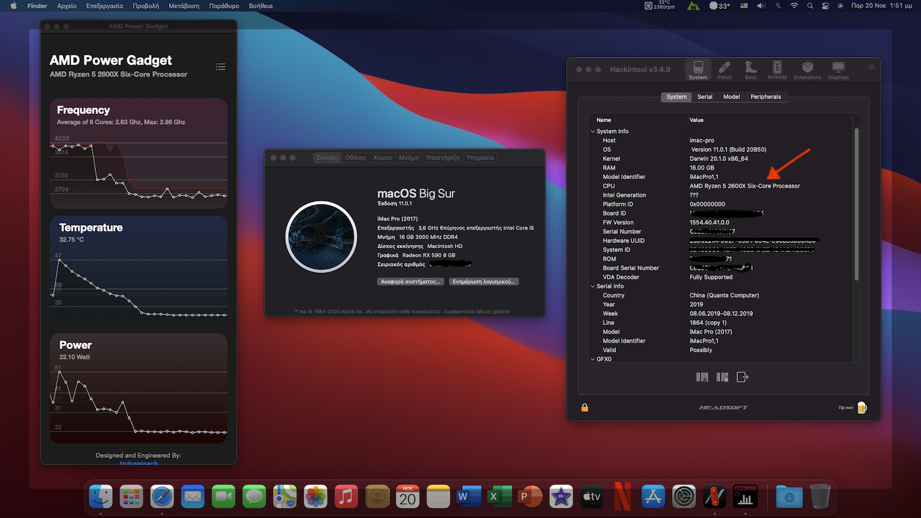Open the Αρχείο menu

[x=67, y=6]
